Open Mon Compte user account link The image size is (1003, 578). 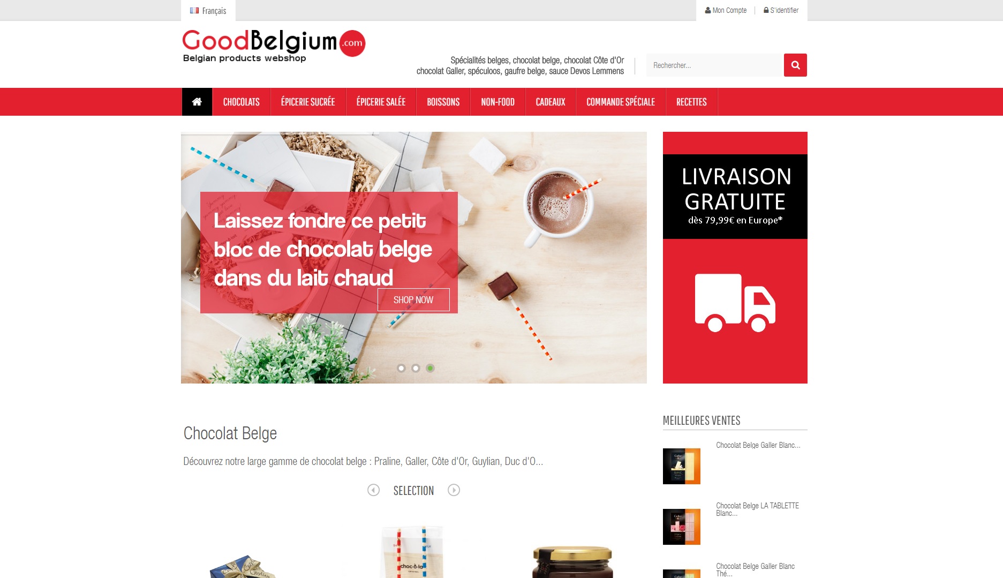point(726,10)
